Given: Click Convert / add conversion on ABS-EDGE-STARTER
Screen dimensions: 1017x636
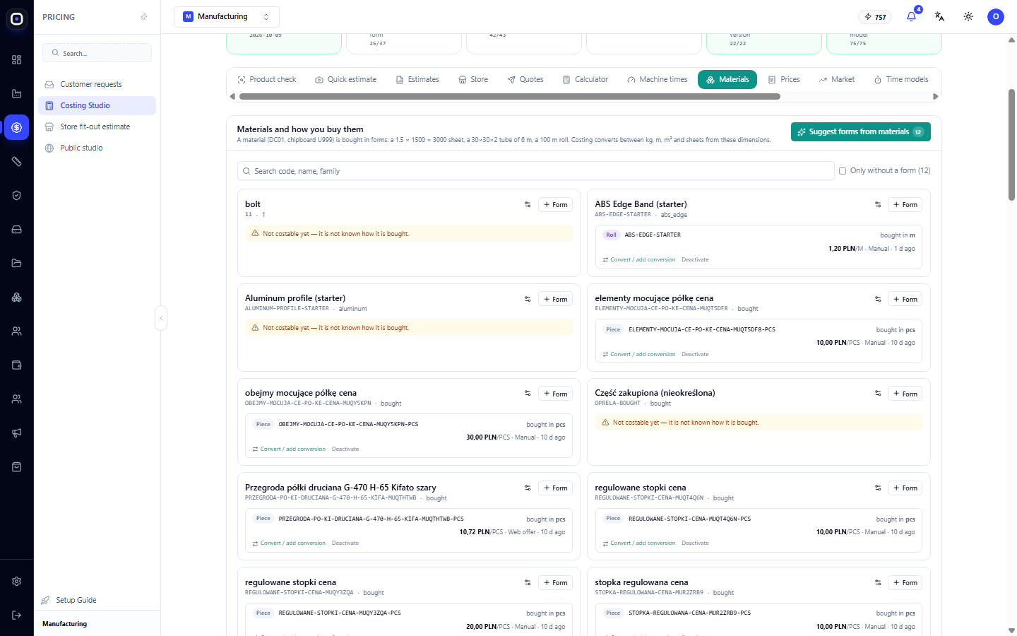Looking at the screenshot, I should (639, 260).
